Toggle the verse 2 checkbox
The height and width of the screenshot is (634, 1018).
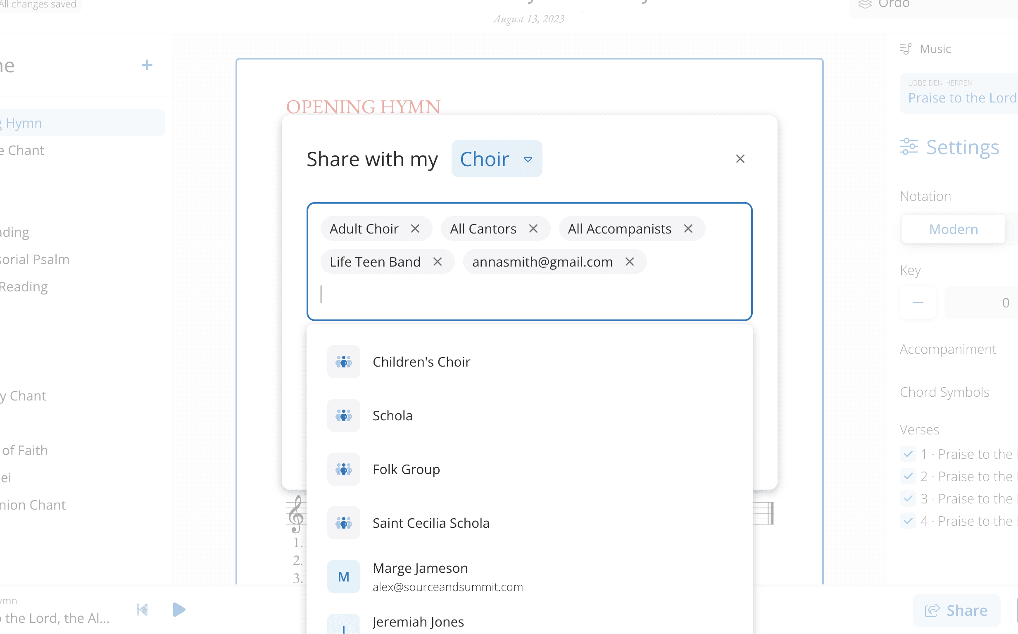point(908,477)
